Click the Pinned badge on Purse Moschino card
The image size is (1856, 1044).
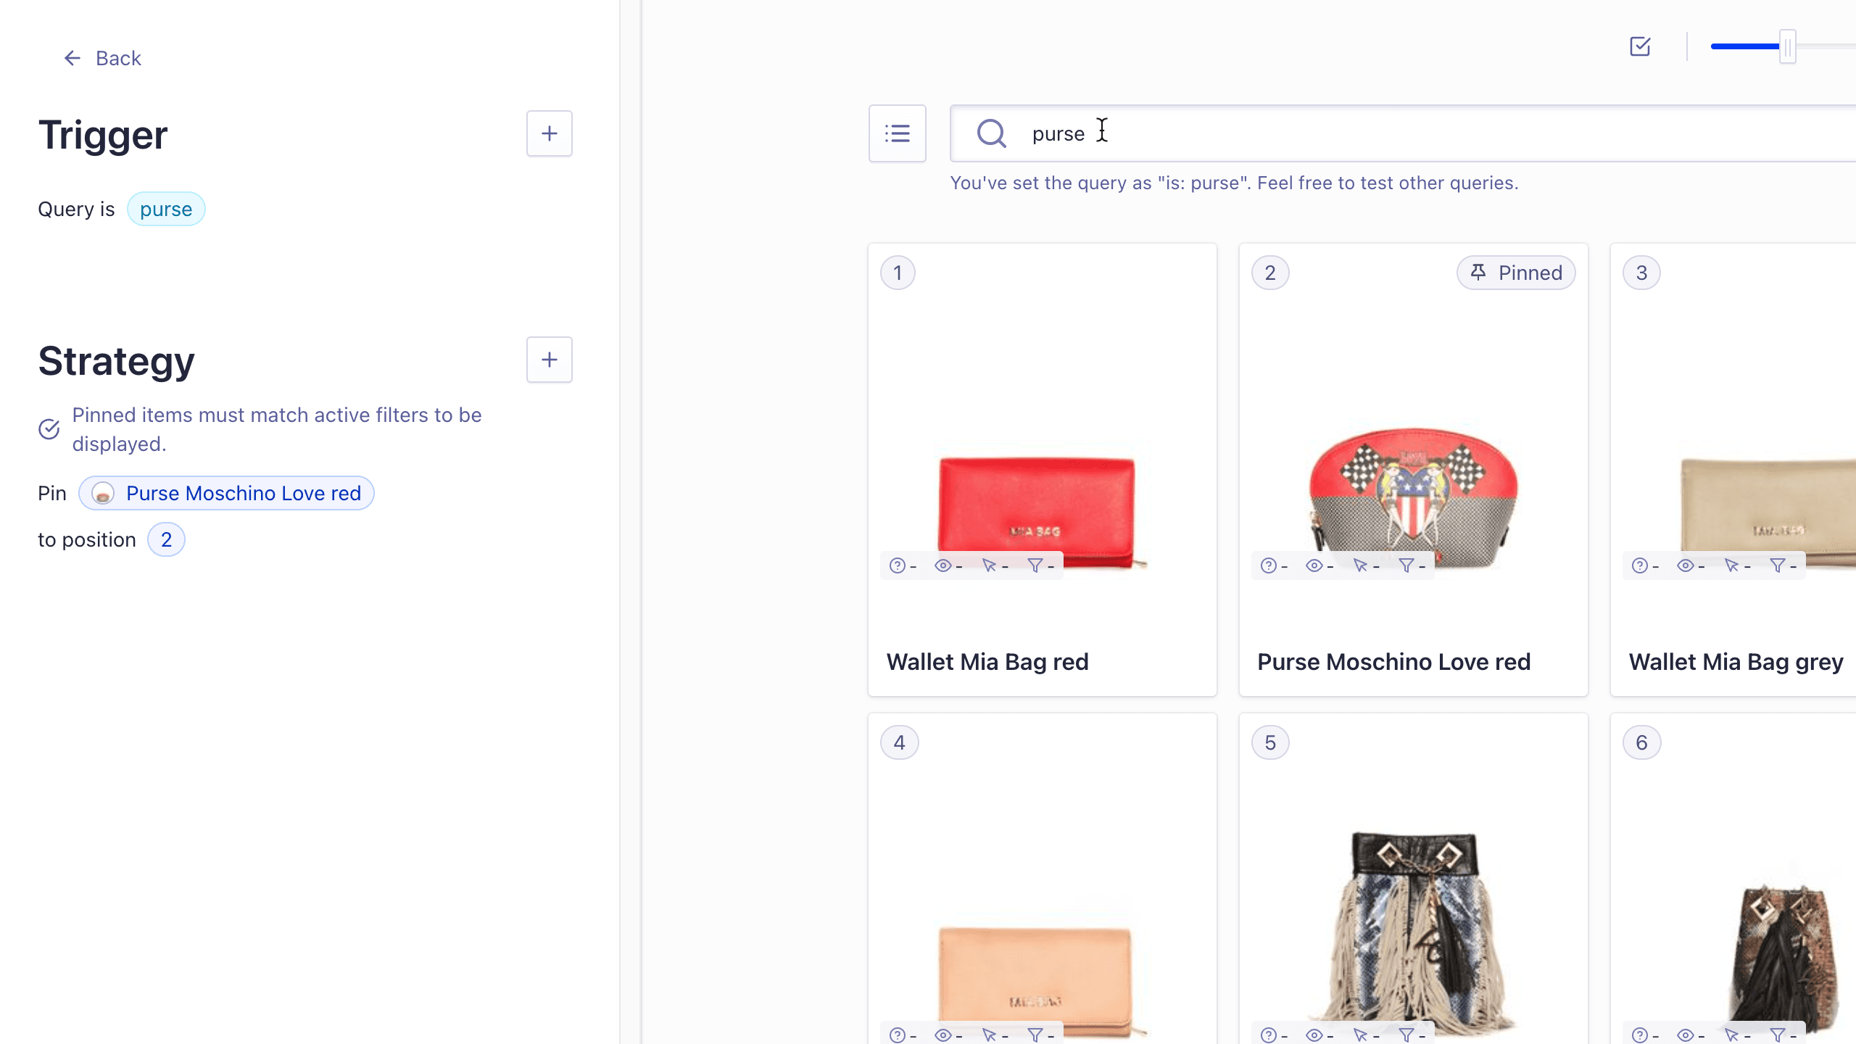[1516, 273]
